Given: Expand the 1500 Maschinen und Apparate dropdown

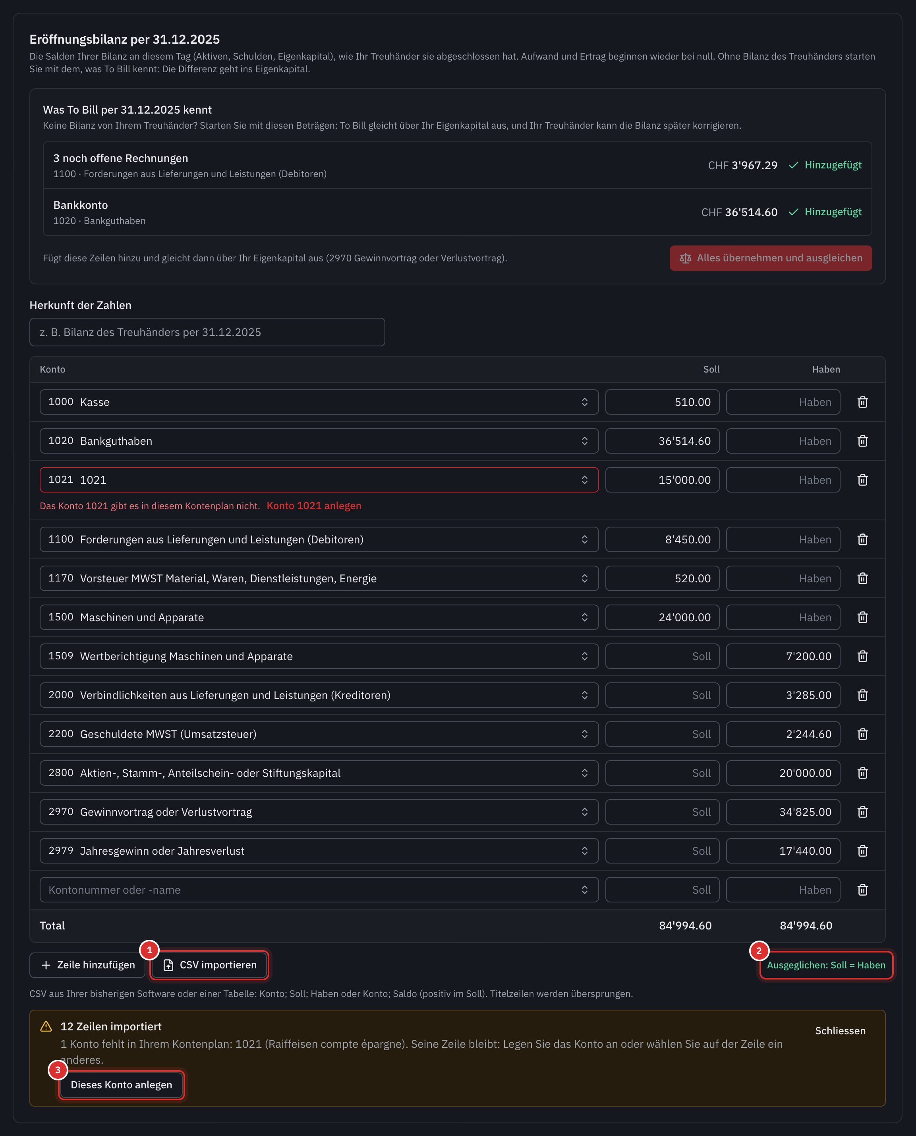Looking at the screenshot, I should pyautogui.click(x=319, y=617).
